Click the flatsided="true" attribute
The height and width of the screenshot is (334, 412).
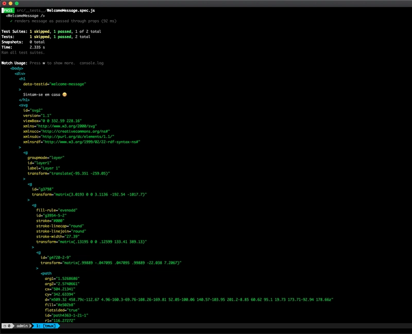pyautogui.click(x=62, y=310)
